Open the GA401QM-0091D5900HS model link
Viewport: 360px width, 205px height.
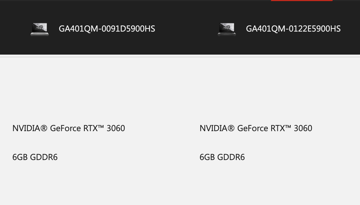pyautogui.click(x=107, y=29)
